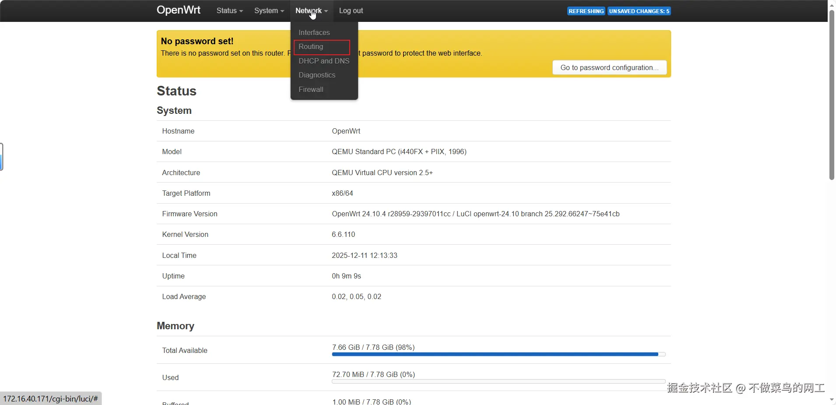
Task: Expand the Status dropdown menu
Action: [229, 11]
